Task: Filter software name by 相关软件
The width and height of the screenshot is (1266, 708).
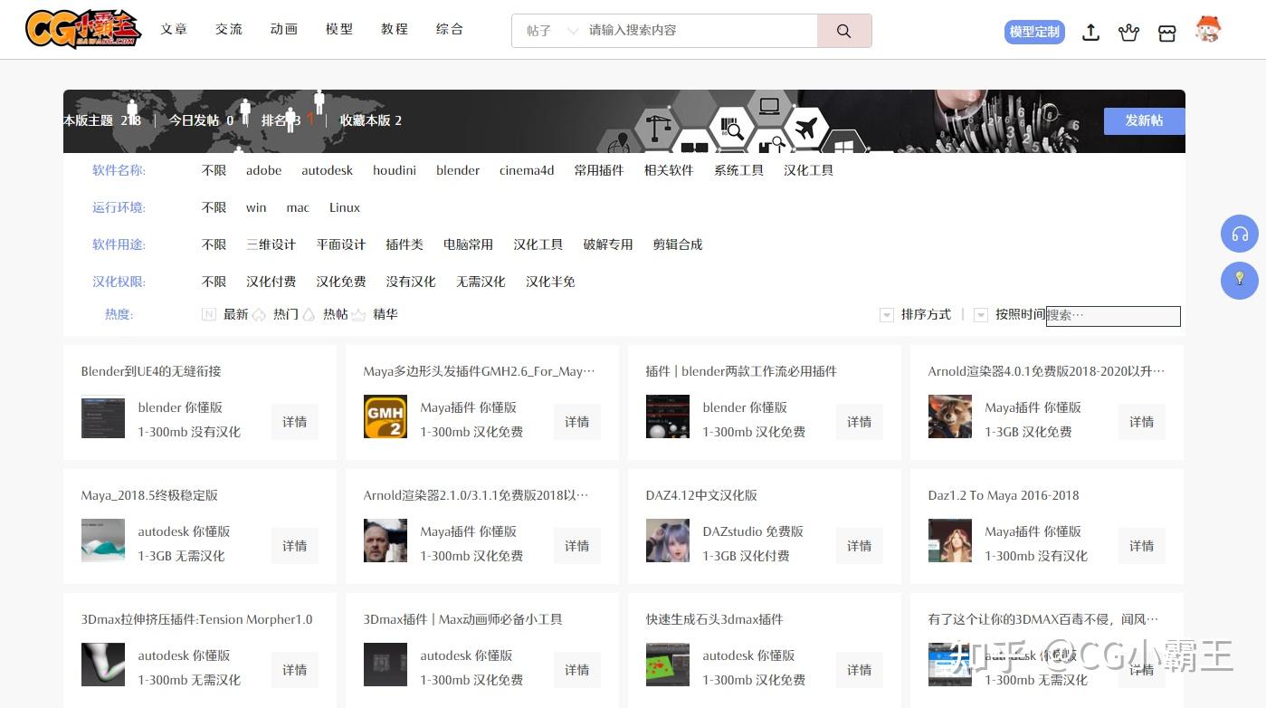Action: (669, 170)
